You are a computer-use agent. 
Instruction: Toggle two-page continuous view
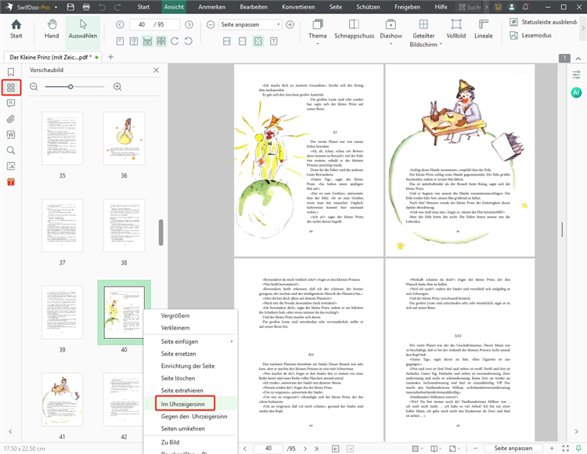(x=161, y=41)
